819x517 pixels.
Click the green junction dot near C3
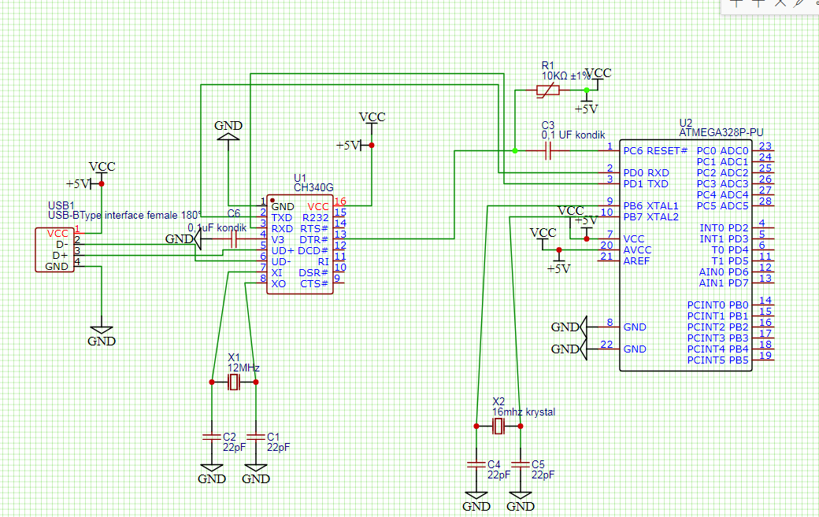coord(514,151)
